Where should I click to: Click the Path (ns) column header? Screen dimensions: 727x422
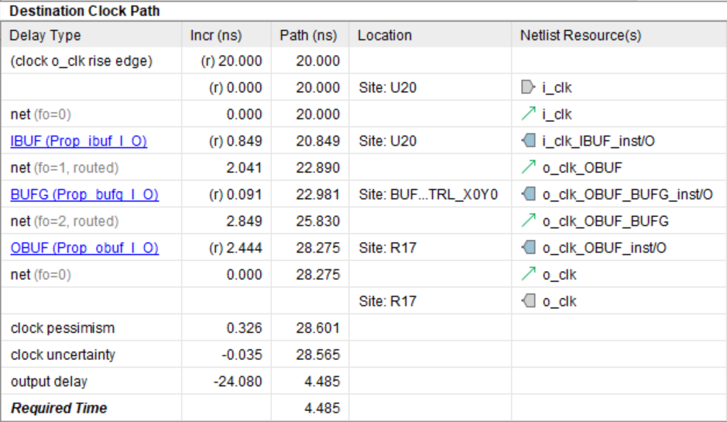click(x=308, y=36)
